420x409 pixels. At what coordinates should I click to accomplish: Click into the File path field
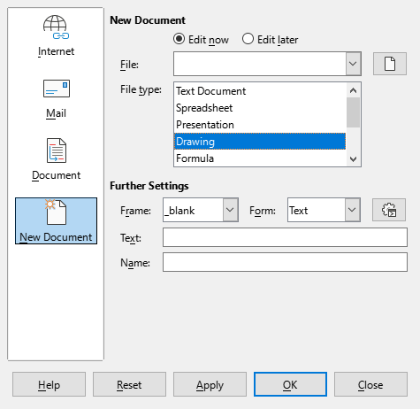(260, 64)
